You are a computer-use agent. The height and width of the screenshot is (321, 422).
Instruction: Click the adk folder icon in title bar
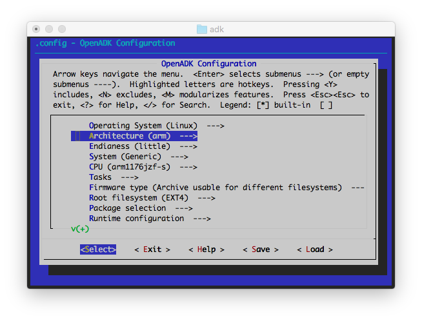coord(201,30)
